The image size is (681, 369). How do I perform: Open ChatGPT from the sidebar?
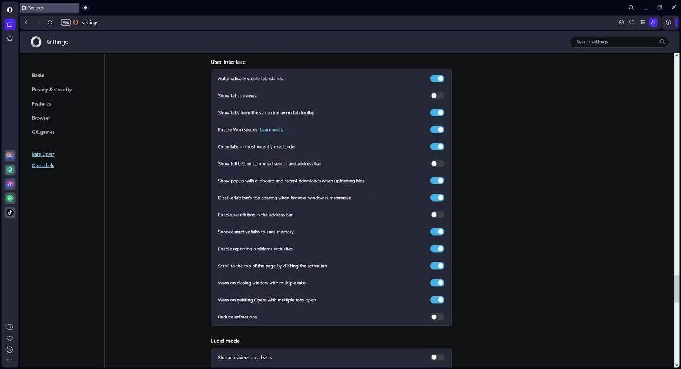10,170
